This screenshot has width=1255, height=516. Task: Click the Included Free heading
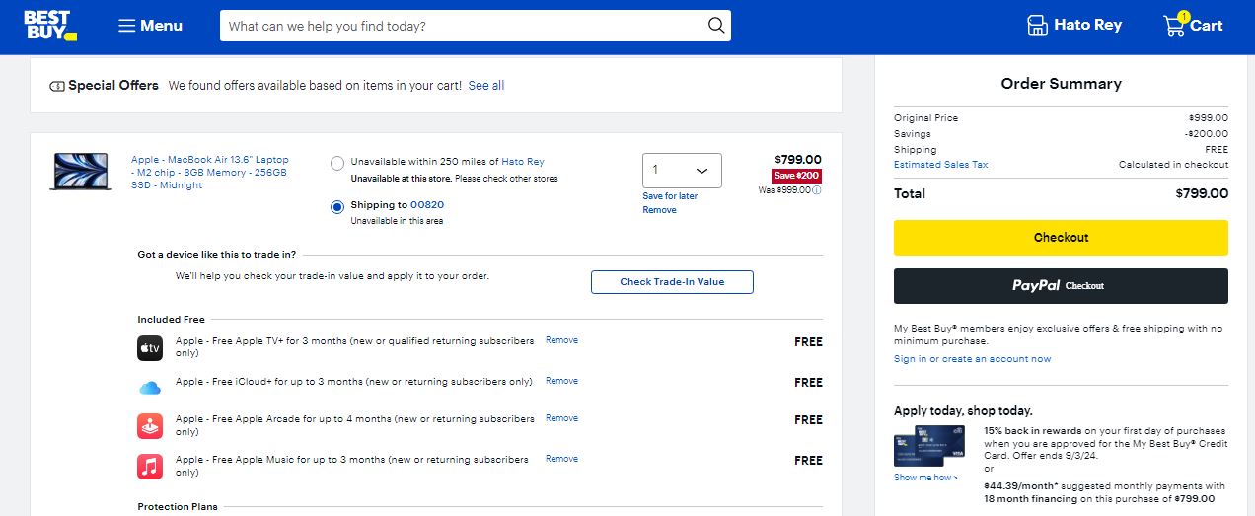point(171,320)
